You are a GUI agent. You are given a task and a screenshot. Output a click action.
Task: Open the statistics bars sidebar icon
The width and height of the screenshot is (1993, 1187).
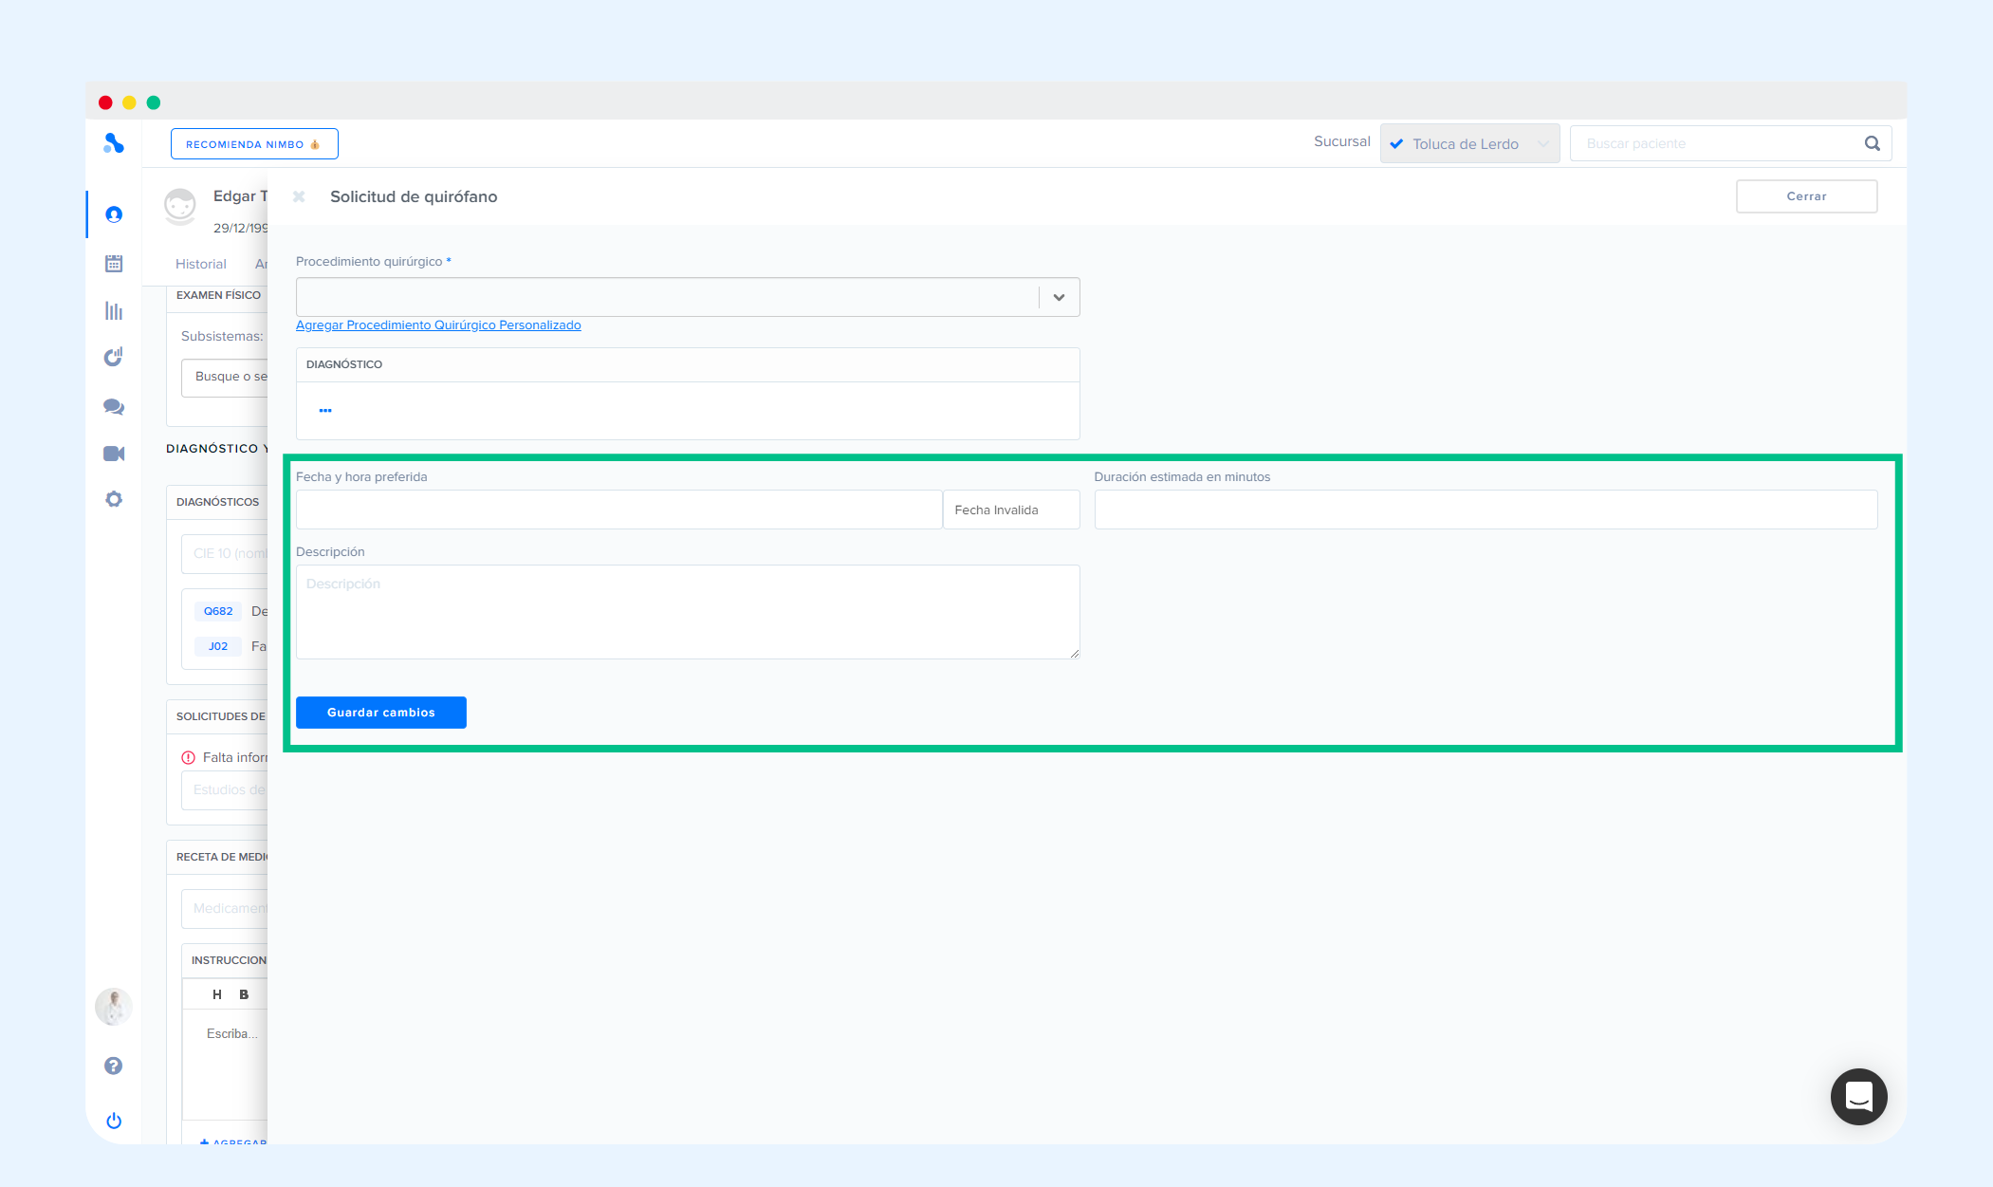tap(114, 310)
